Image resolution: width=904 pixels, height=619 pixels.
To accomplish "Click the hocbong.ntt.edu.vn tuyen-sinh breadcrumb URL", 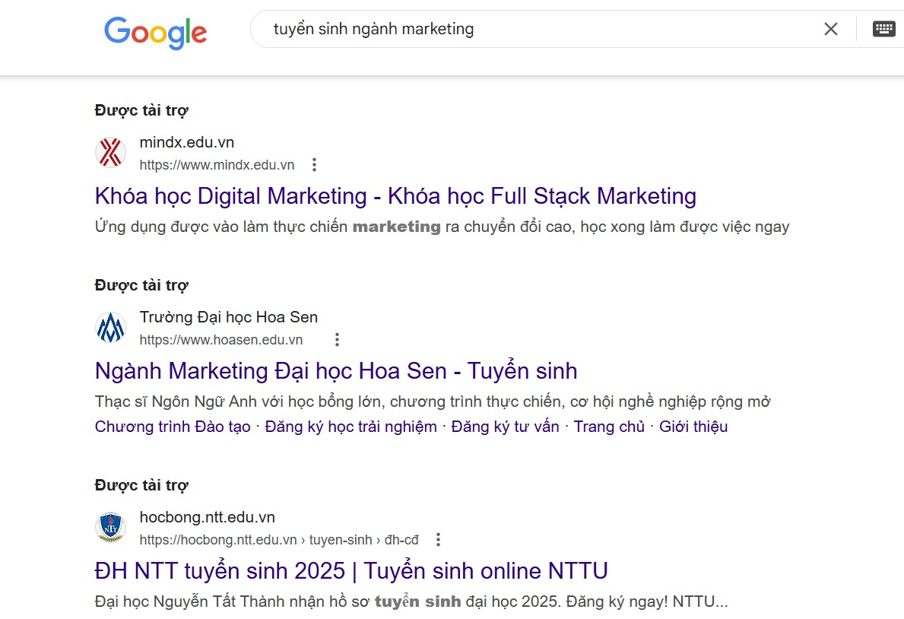I will click(279, 540).
